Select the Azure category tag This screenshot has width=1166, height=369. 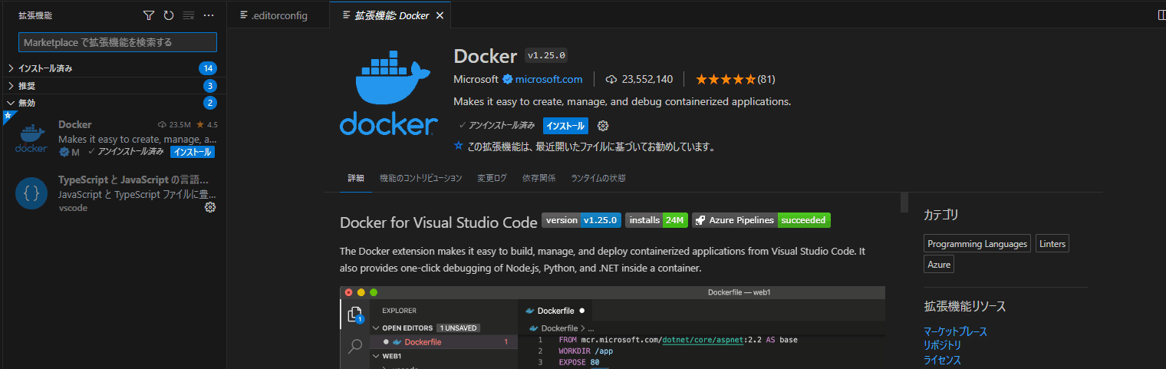pyautogui.click(x=939, y=264)
